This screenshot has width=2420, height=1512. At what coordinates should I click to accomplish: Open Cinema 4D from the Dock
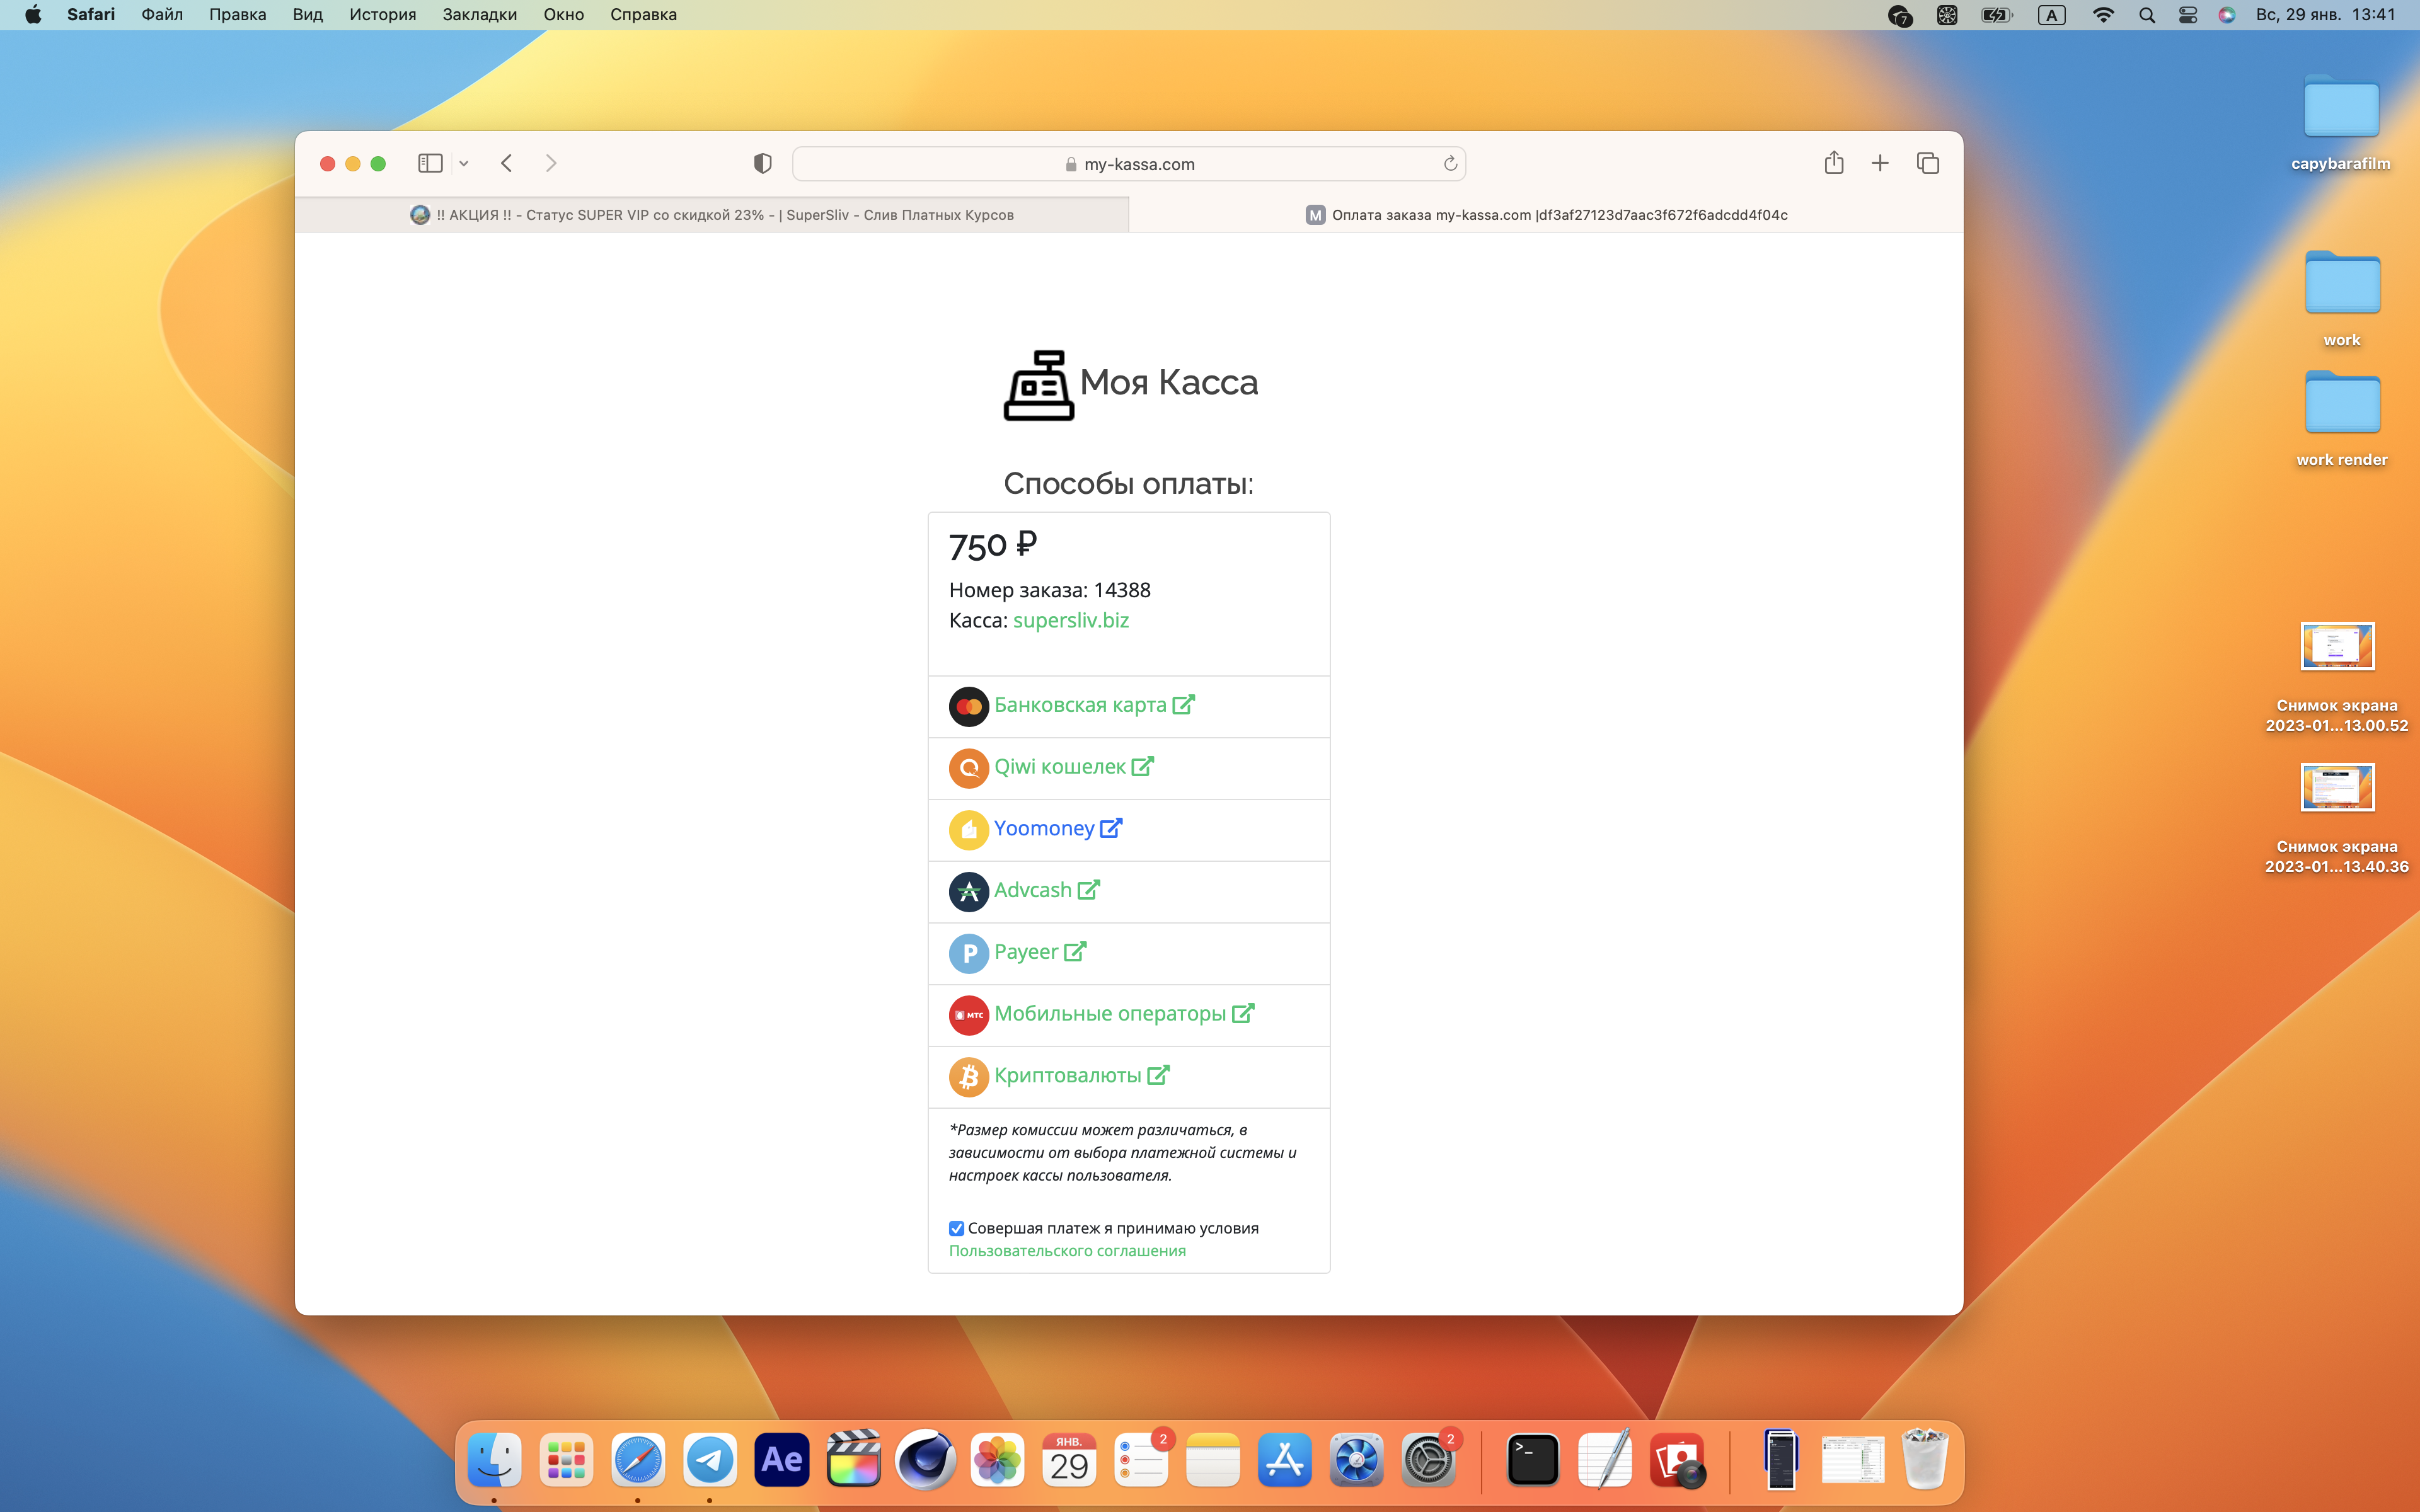point(926,1460)
